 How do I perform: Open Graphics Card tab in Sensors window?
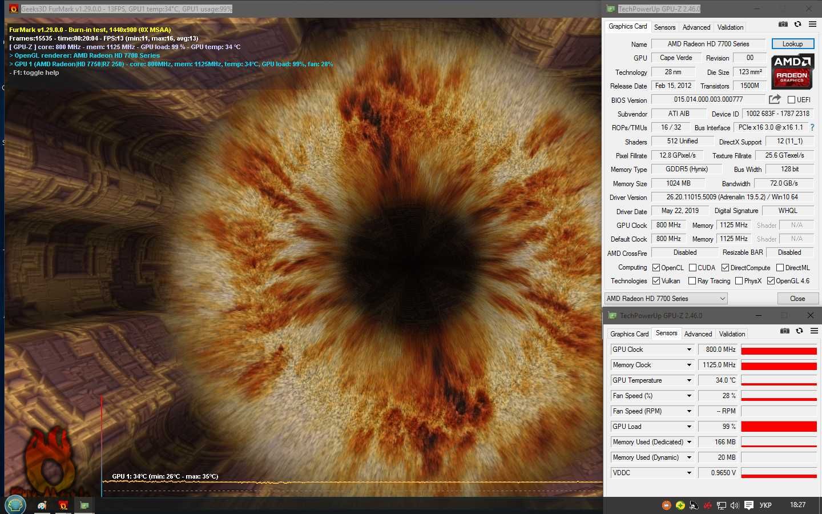coord(629,334)
